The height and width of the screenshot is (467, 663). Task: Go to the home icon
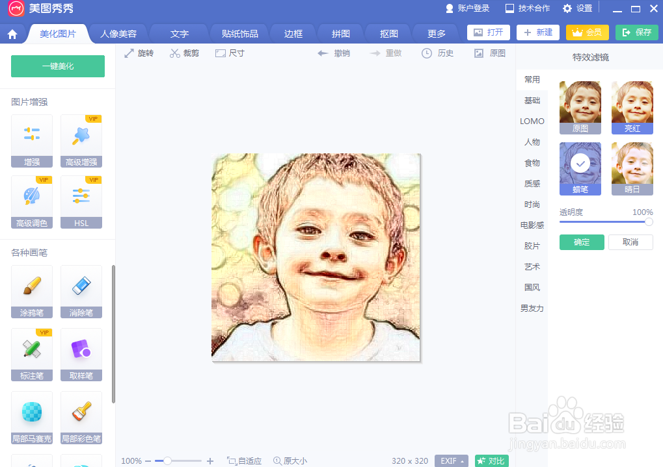click(x=12, y=34)
